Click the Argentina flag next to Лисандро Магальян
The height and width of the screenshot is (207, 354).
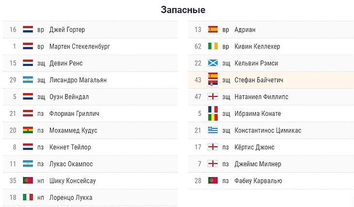click(28, 80)
